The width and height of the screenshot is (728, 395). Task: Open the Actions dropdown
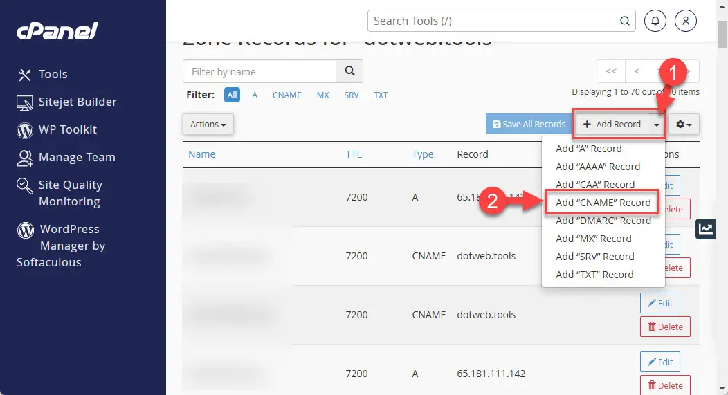(208, 124)
